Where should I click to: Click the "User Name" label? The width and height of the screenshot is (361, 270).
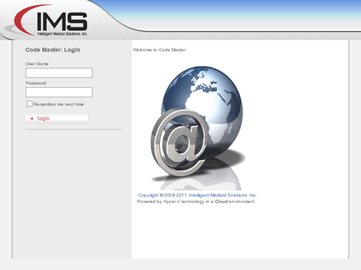[x=37, y=63]
